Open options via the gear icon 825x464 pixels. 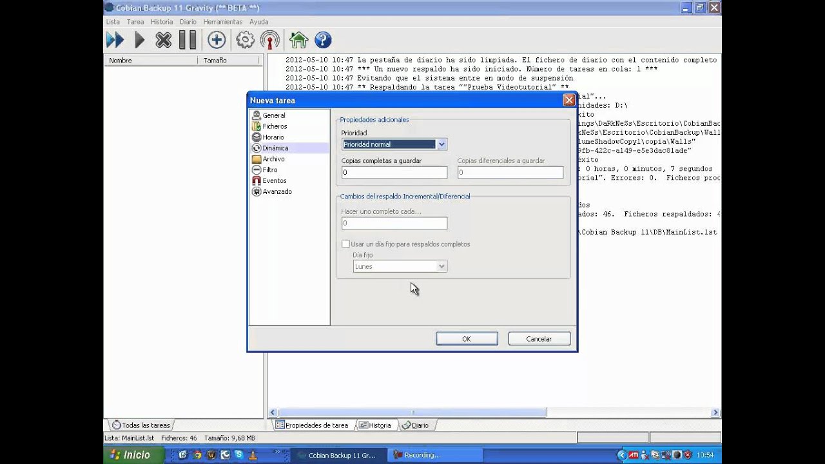click(x=245, y=40)
